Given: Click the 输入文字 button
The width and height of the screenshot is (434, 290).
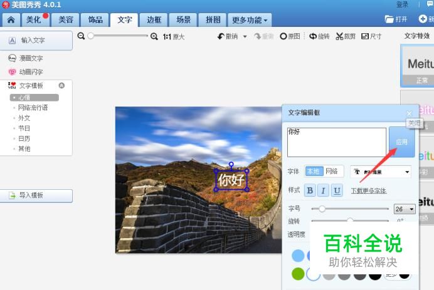Looking at the screenshot, I should pyautogui.click(x=36, y=40).
